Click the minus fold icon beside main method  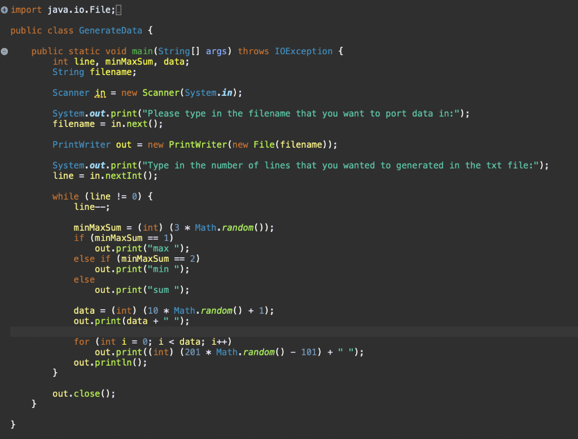click(5, 51)
